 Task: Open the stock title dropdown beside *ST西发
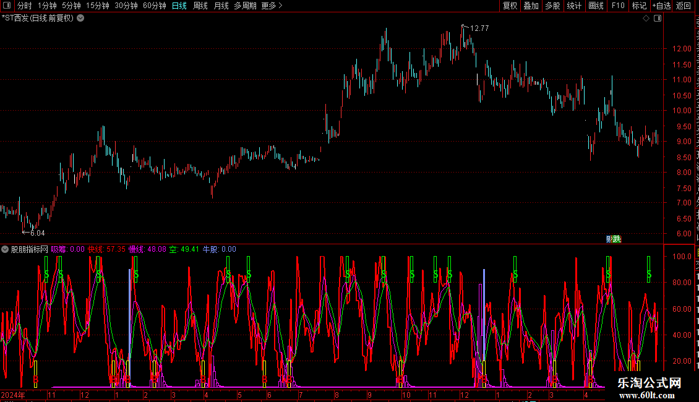(x=80, y=19)
